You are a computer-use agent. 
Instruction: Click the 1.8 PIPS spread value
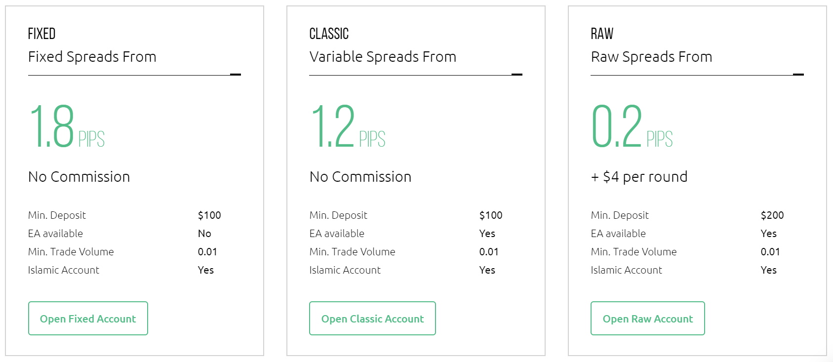pyautogui.click(x=67, y=127)
